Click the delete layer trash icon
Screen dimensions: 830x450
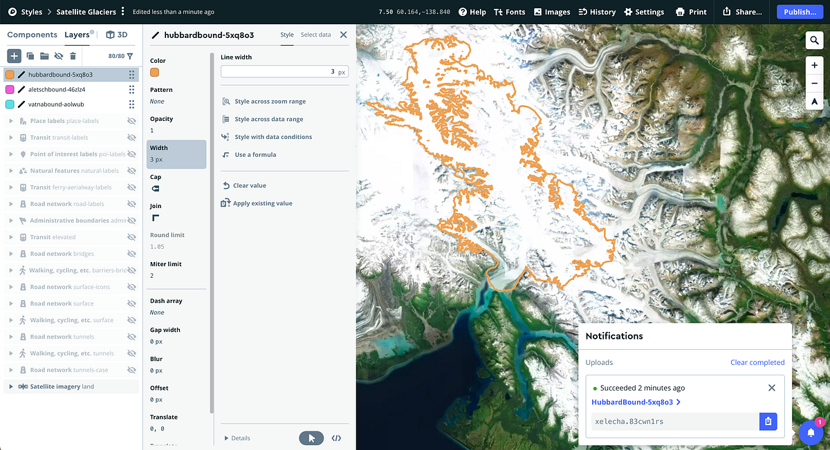click(x=75, y=55)
